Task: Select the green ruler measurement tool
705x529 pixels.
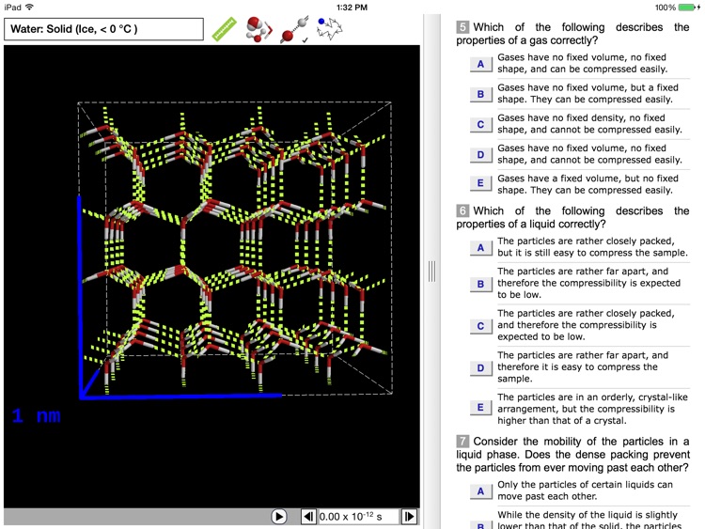Action: [x=224, y=29]
